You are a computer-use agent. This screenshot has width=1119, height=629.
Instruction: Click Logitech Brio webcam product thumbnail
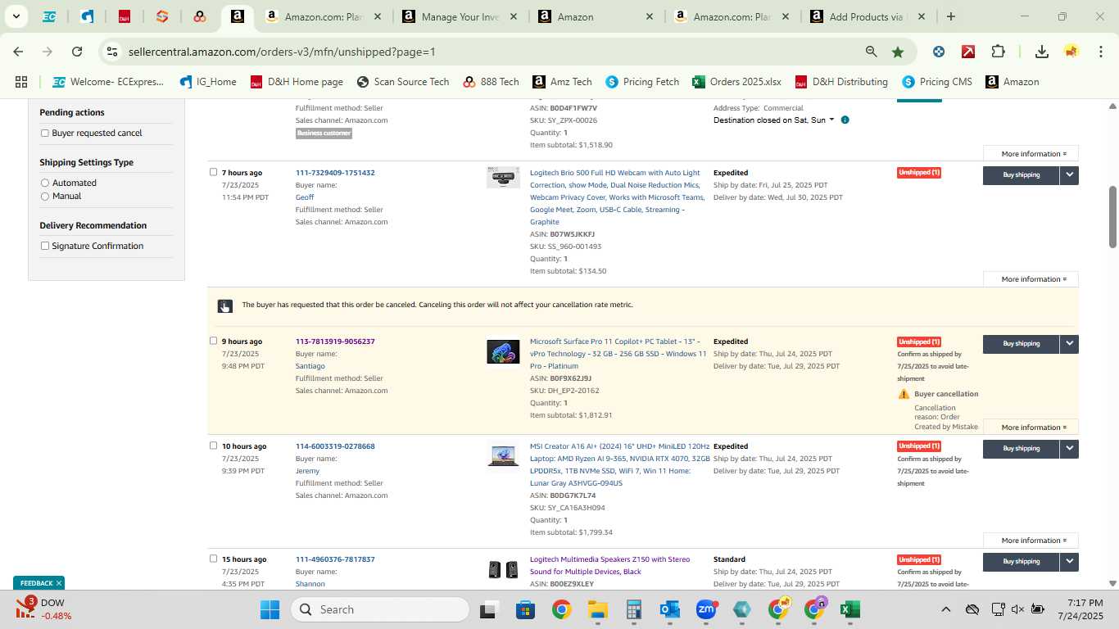(x=503, y=178)
